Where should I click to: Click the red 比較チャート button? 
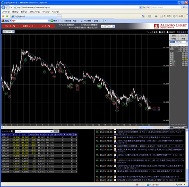click(x=28, y=26)
